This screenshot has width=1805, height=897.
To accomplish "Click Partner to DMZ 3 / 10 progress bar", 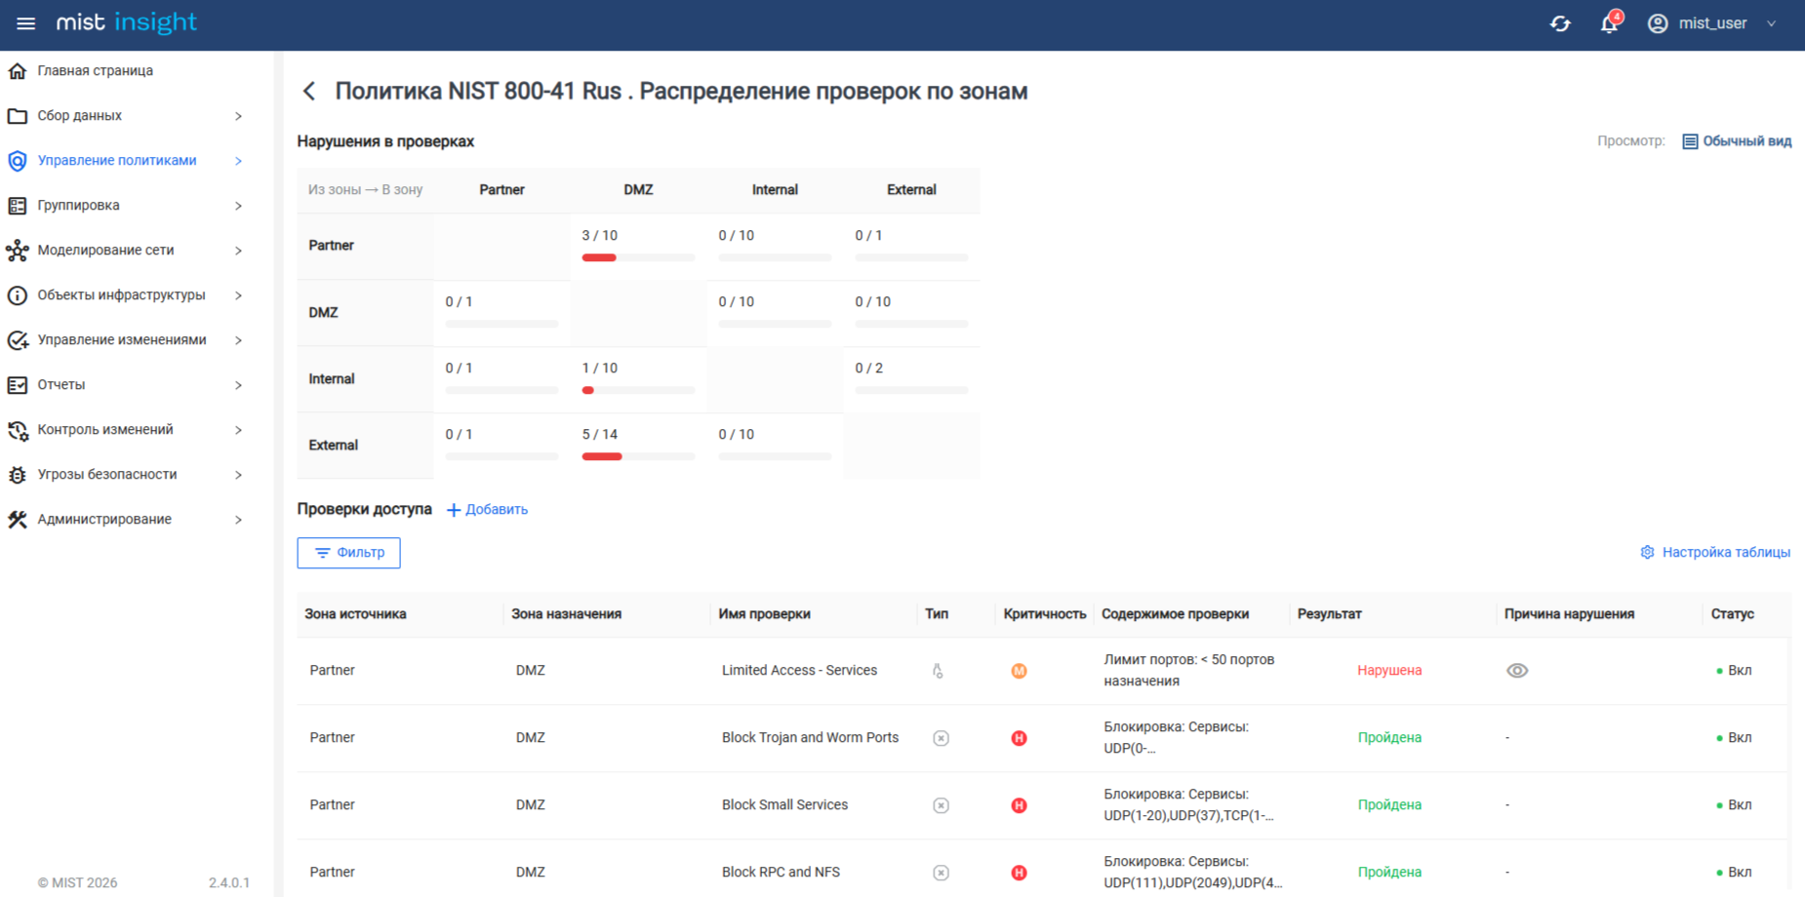I will tap(638, 257).
